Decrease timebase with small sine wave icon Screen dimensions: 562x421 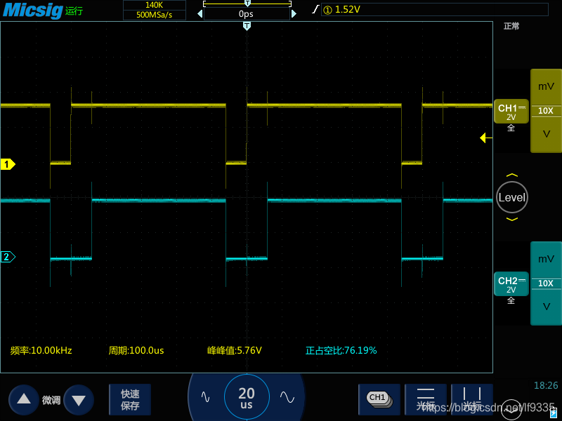tap(205, 396)
